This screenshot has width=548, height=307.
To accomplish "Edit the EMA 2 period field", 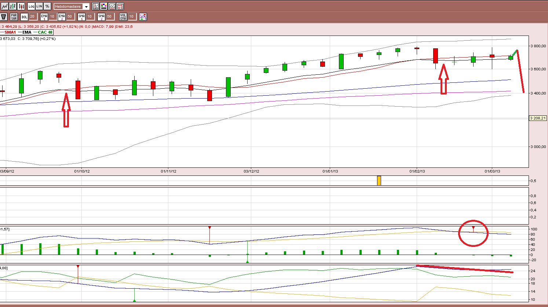I will 70,17.
